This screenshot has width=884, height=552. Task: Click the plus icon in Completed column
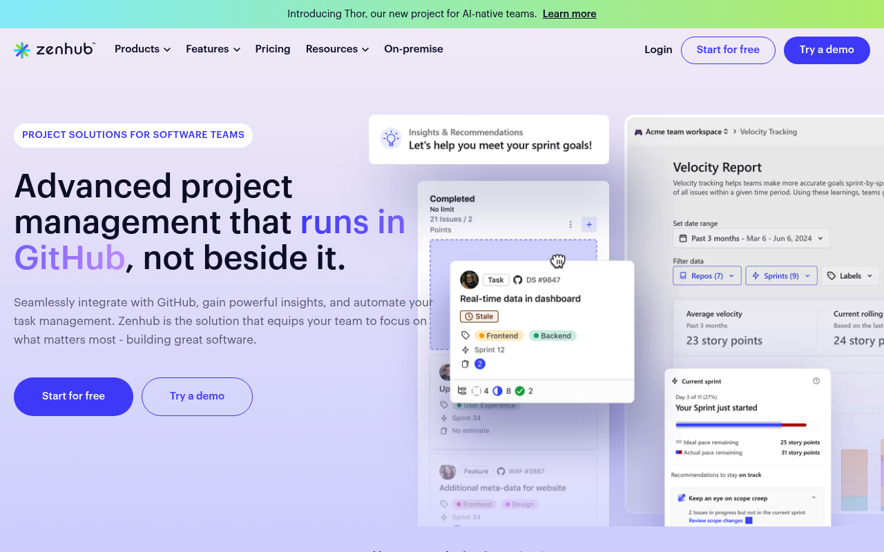(x=589, y=224)
